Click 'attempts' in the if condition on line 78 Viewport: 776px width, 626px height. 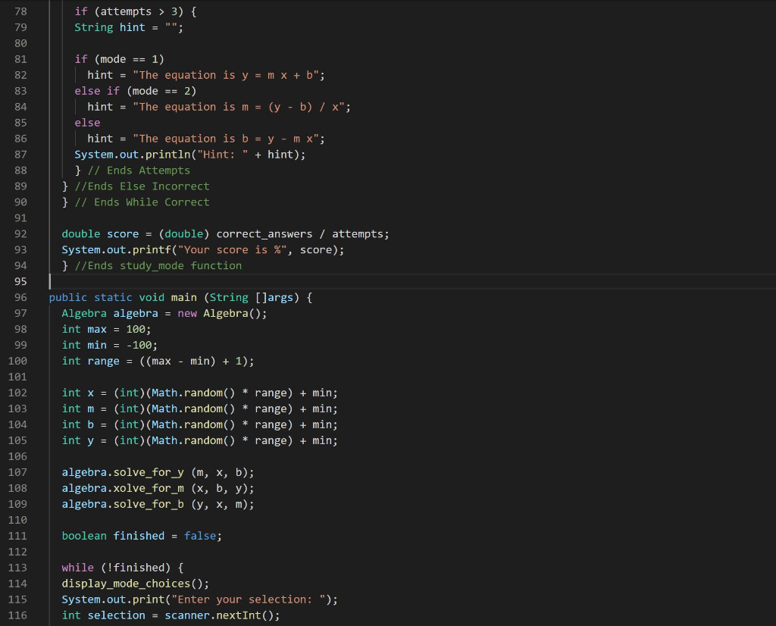click(126, 11)
